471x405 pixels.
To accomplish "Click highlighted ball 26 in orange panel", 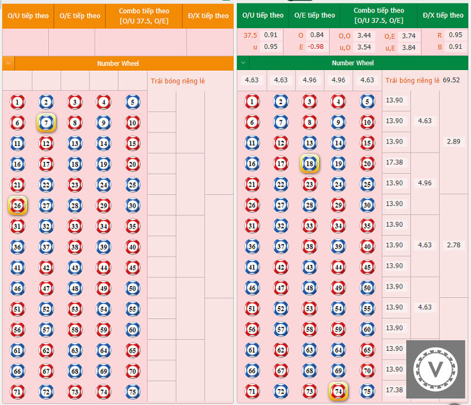I will click(18, 205).
